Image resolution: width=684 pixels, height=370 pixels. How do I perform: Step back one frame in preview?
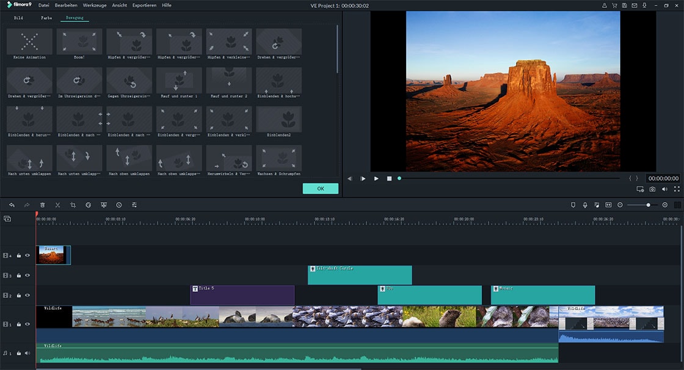pyautogui.click(x=349, y=178)
